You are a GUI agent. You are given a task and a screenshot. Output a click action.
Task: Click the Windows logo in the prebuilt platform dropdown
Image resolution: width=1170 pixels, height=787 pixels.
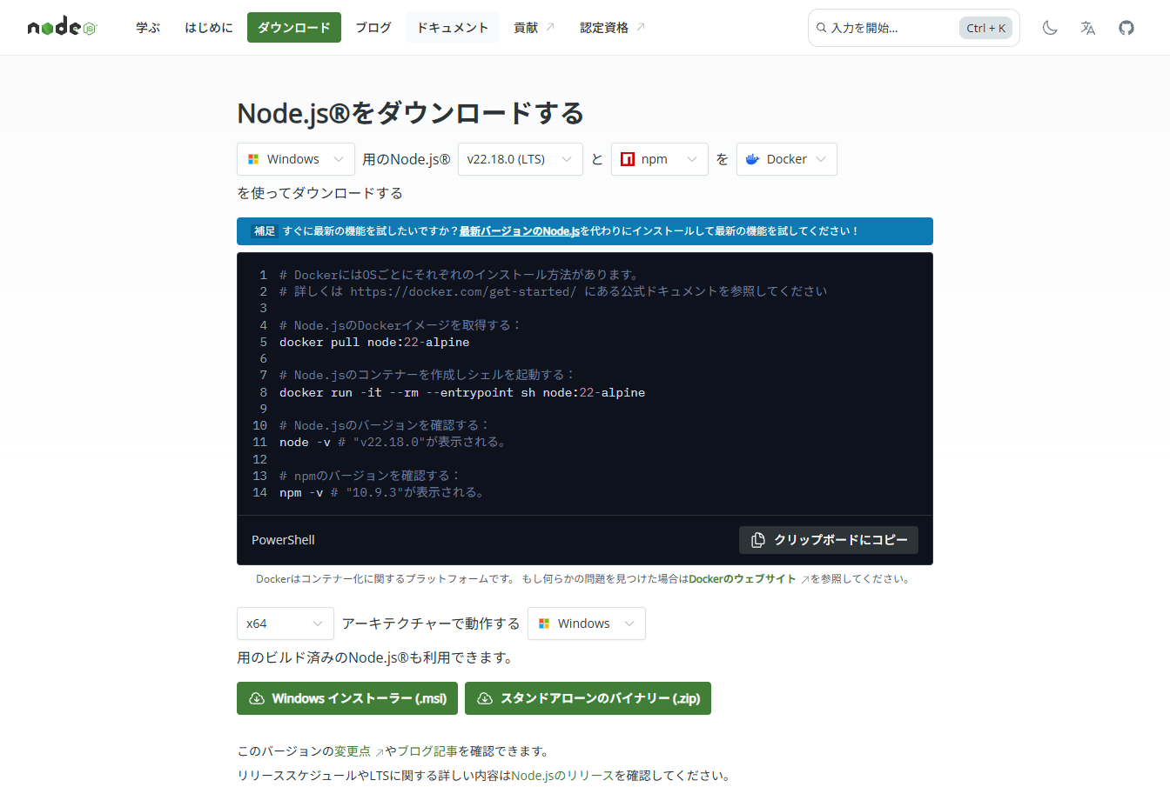point(544,624)
